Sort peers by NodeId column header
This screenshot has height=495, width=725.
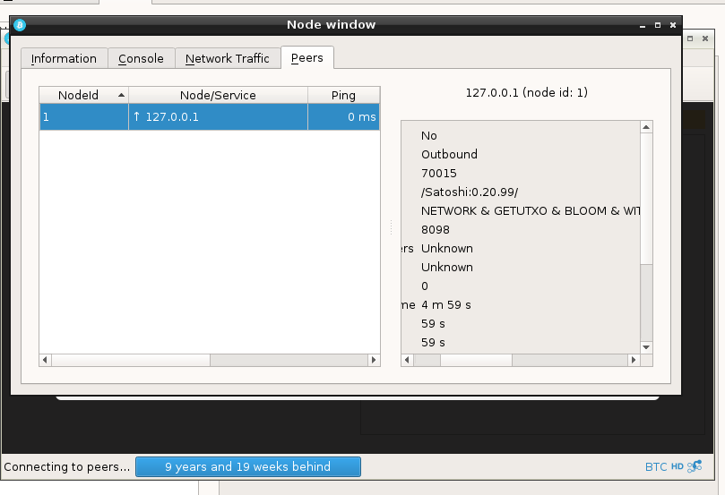83,95
